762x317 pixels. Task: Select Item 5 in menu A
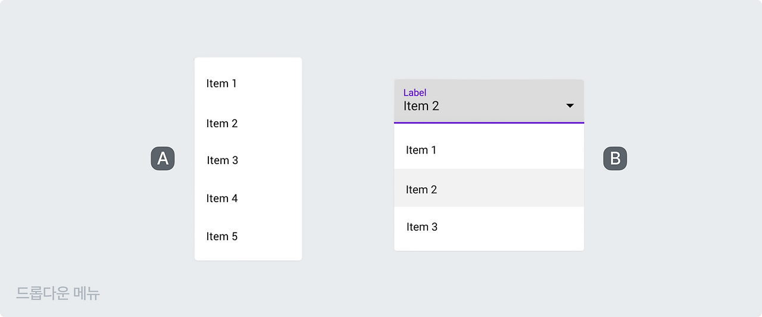(222, 237)
